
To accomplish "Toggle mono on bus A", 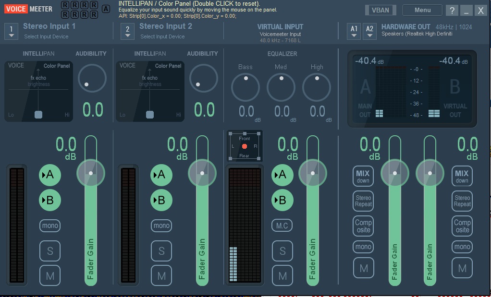I will click(363, 247).
